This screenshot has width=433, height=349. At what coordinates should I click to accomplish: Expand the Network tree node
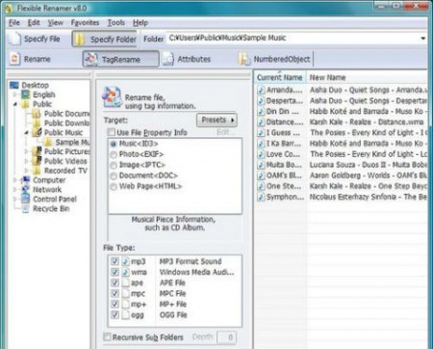click(14, 190)
